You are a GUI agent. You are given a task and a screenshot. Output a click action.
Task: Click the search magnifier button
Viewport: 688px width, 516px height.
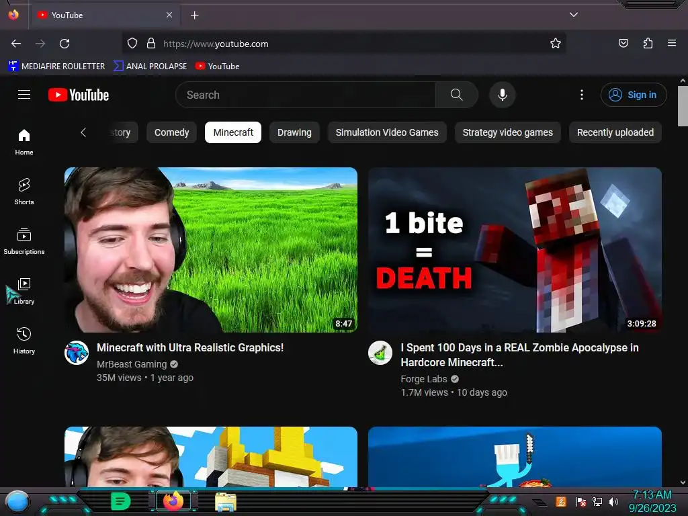(x=456, y=95)
